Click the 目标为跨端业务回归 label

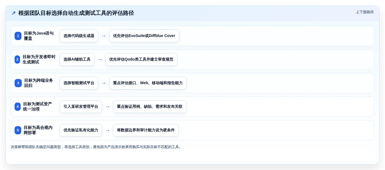[x=39, y=83]
